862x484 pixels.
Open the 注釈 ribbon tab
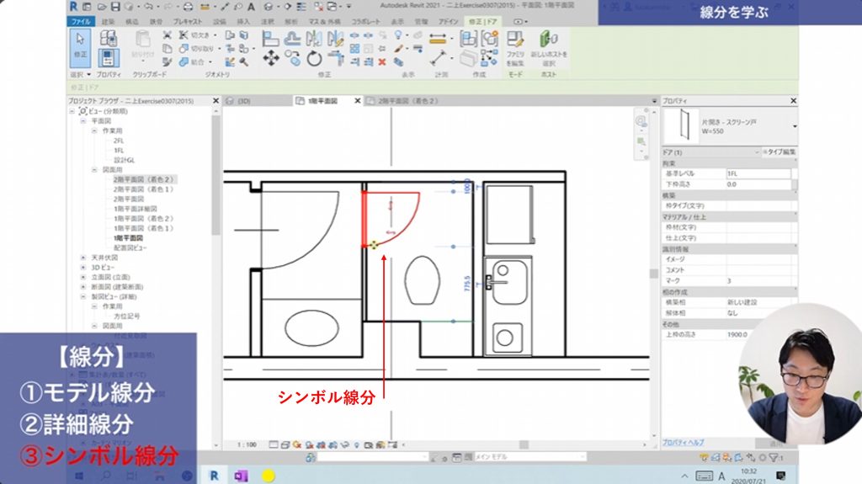pyautogui.click(x=266, y=20)
